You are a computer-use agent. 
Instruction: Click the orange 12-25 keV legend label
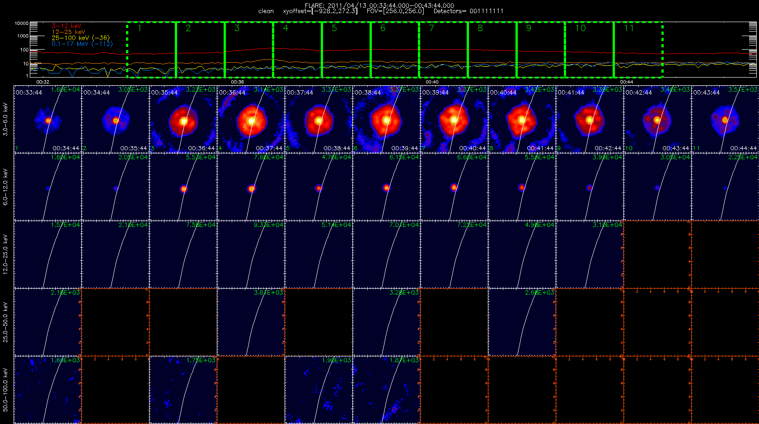coord(68,32)
